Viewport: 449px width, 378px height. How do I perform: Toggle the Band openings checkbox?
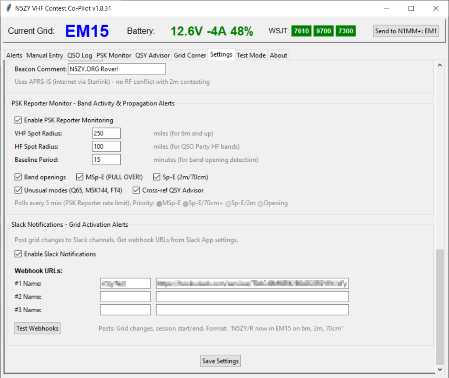pos(18,177)
